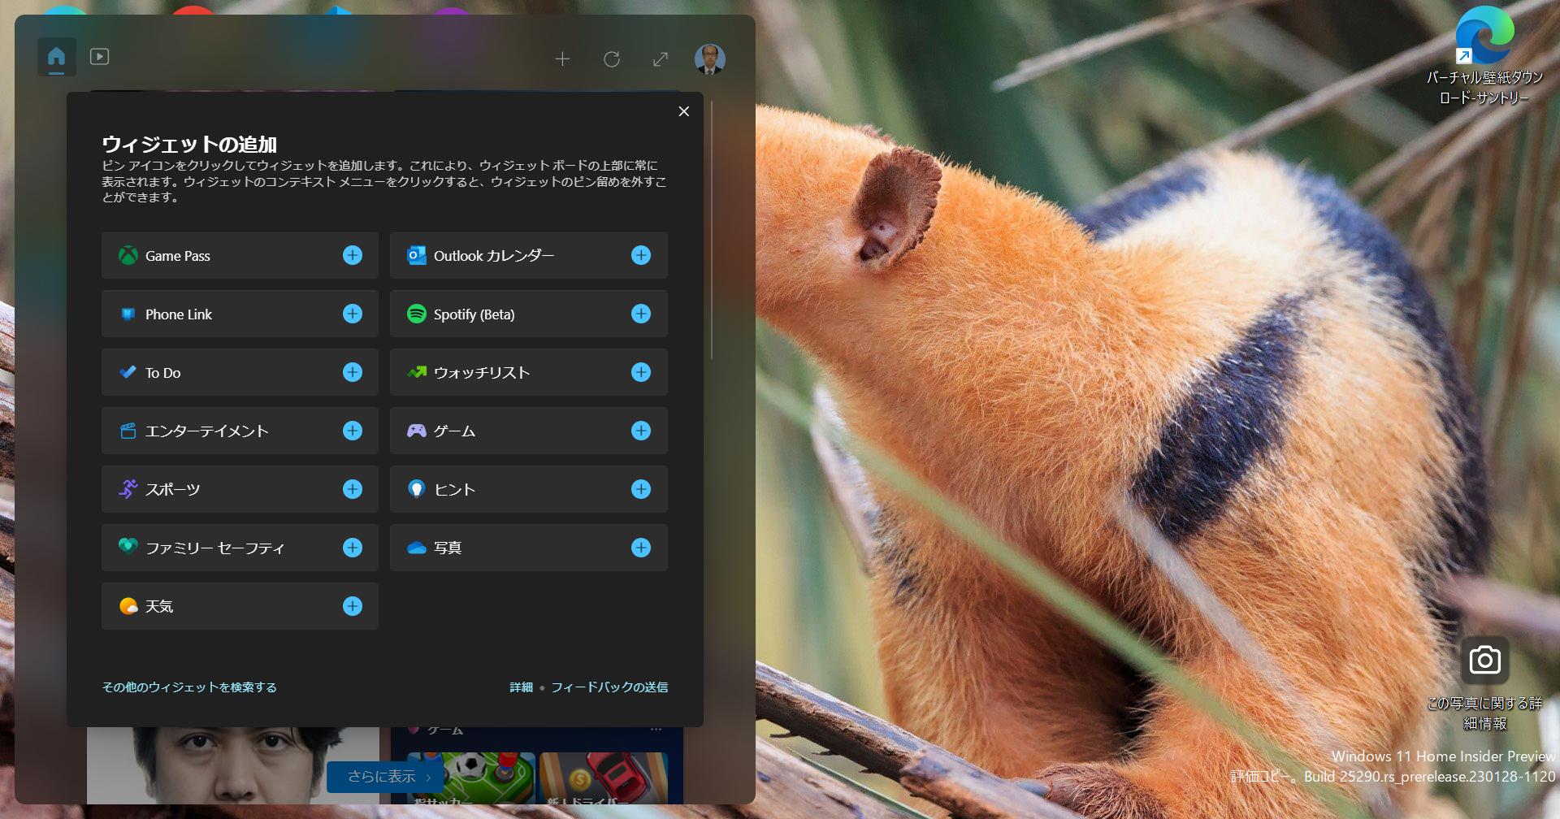Add the スポーツ widget
This screenshot has height=819, width=1560.
point(353,489)
